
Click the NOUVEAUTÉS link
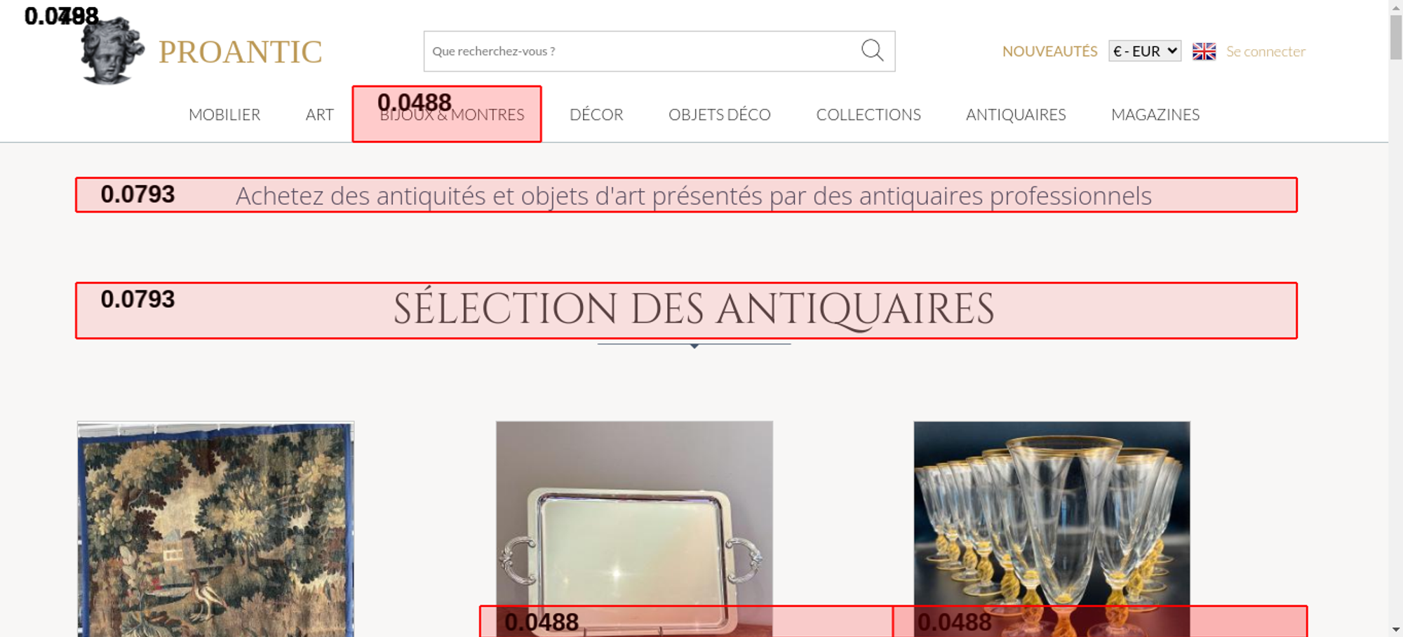(x=1049, y=51)
